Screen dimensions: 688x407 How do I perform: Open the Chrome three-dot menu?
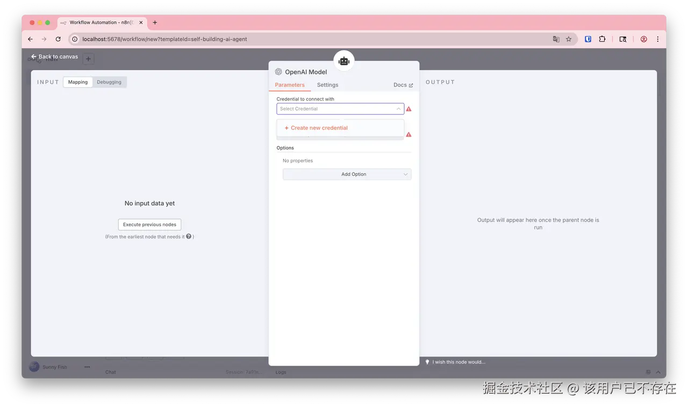coord(657,39)
